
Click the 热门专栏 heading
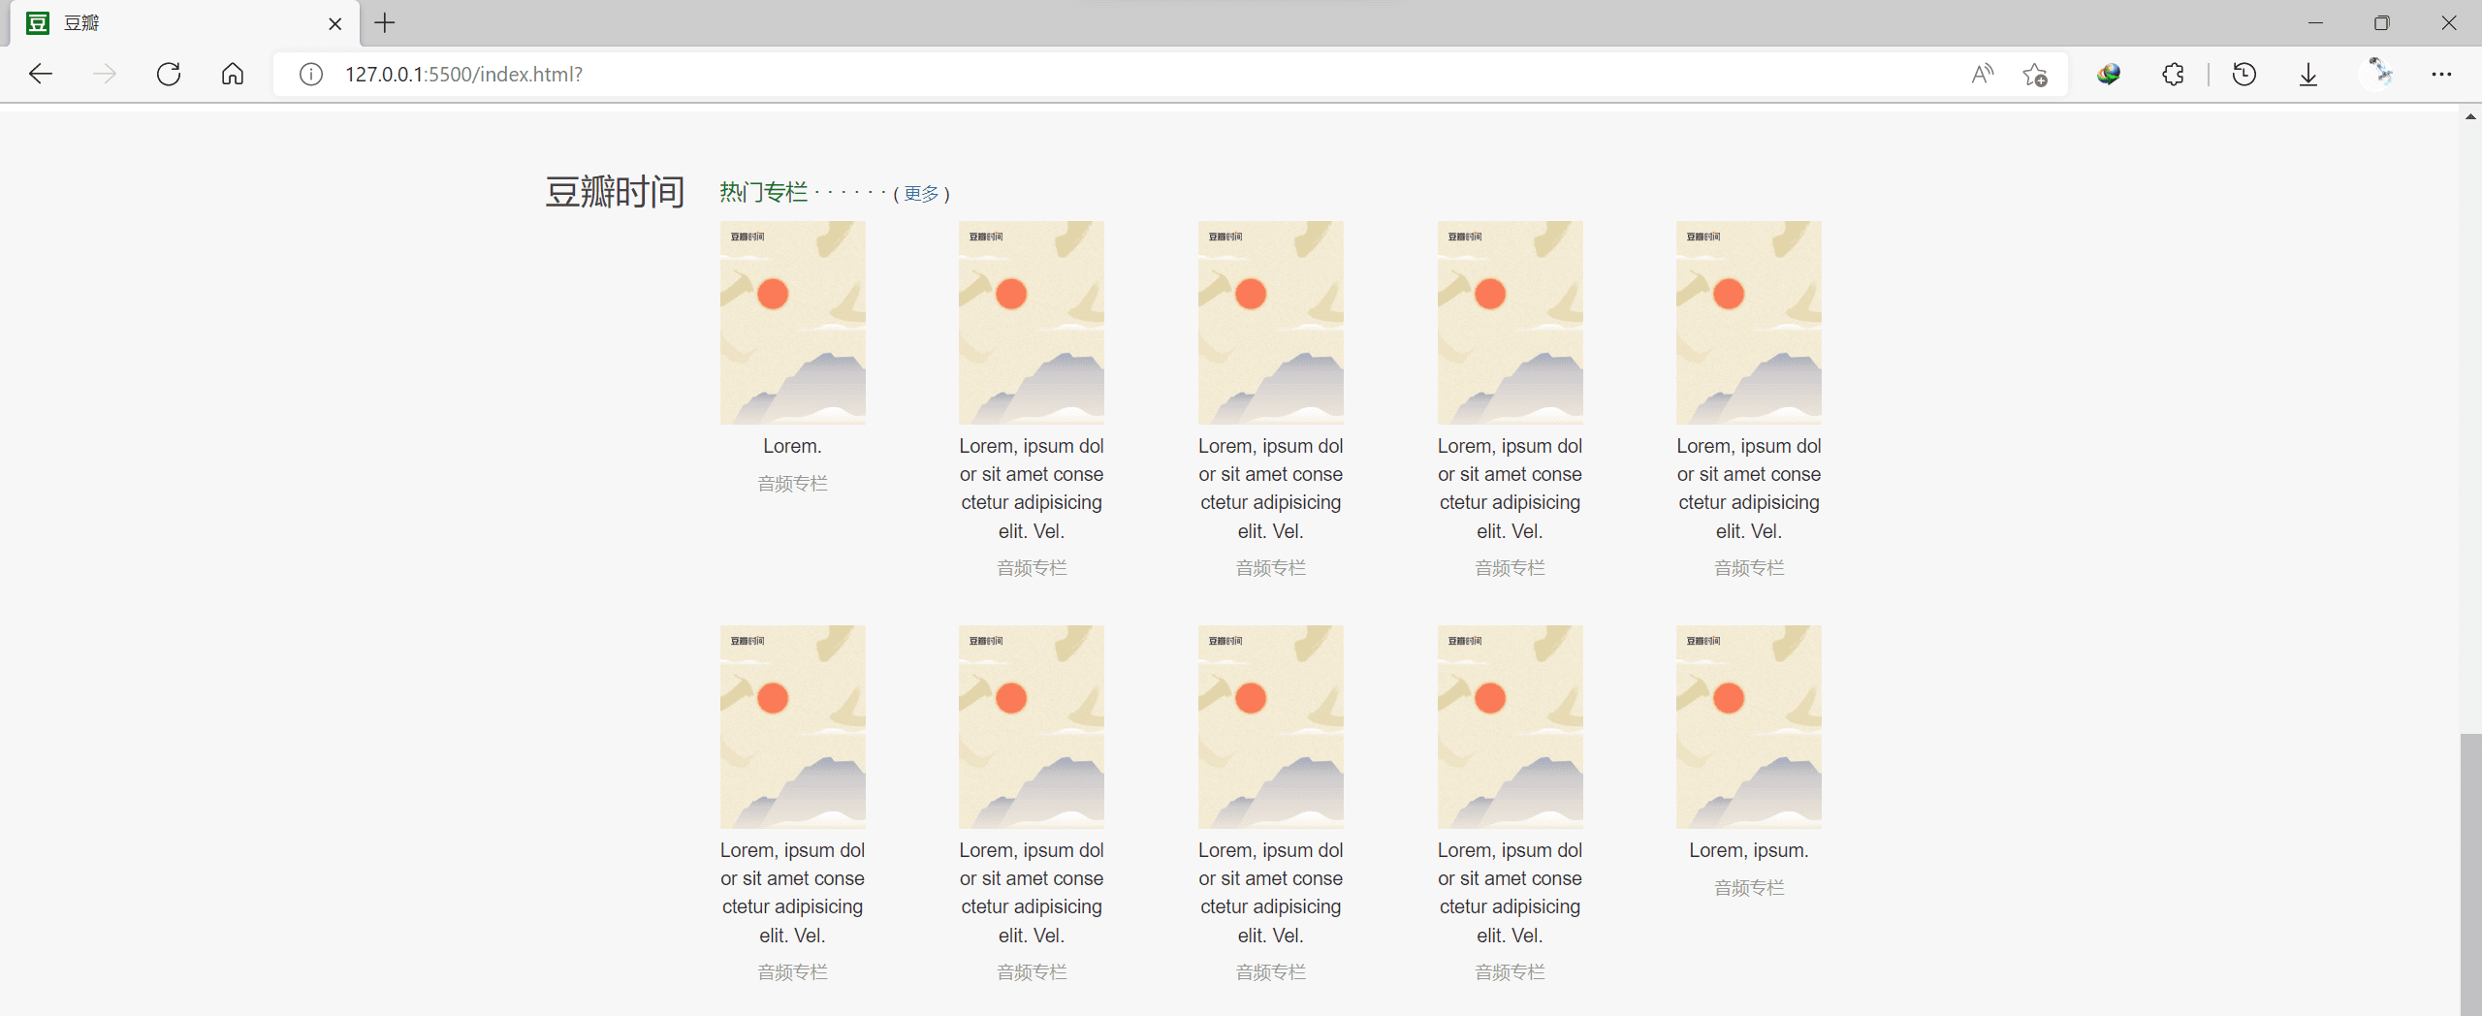764,192
